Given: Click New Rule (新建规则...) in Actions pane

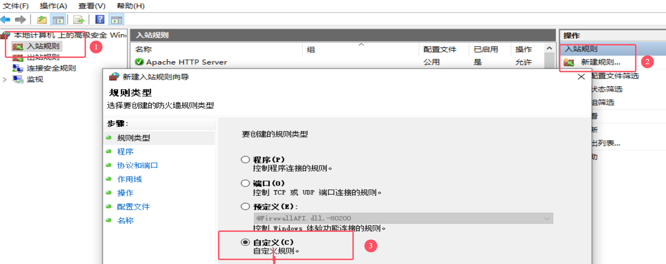Looking at the screenshot, I should pos(601,62).
